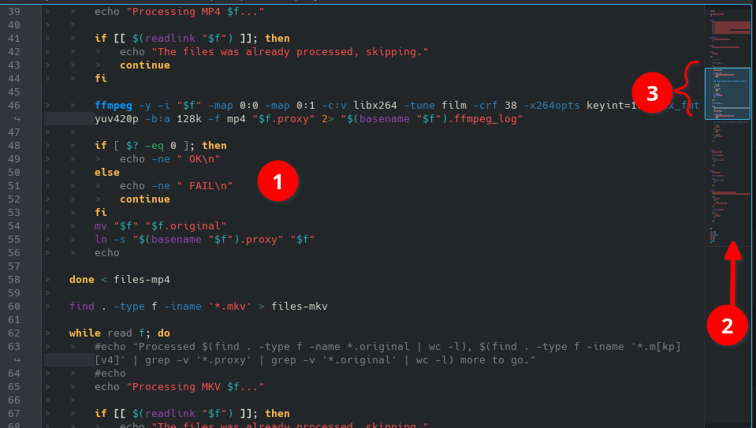Viewport: 756px width, 428px height.
Task: Click line number 58 in the gutter
Action: [14, 280]
